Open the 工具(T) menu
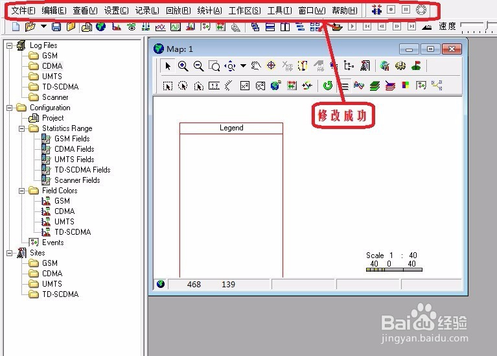497x356 pixels. [x=279, y=10]
